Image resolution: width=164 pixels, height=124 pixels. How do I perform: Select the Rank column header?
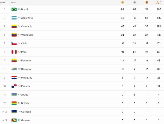coord(2,2)
